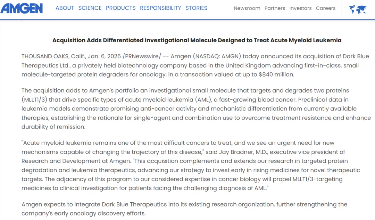Go to the Newsroom link

click(247, 8)
